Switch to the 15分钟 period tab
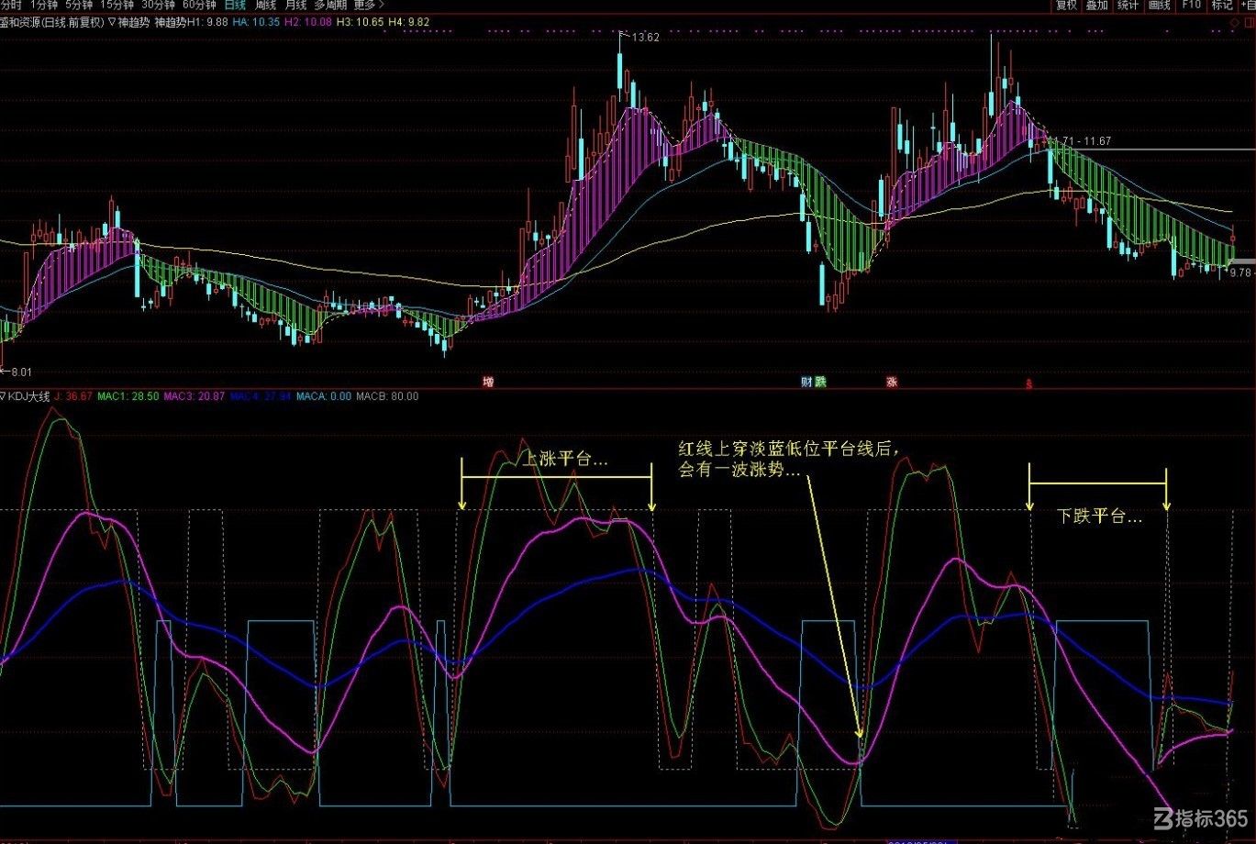This screenshot has height=844, width=1256. [x=117, y=5]
